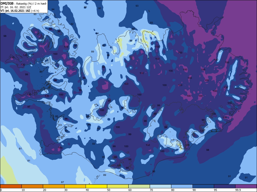Select the golden 30–40 legend color band

(75, 186)
